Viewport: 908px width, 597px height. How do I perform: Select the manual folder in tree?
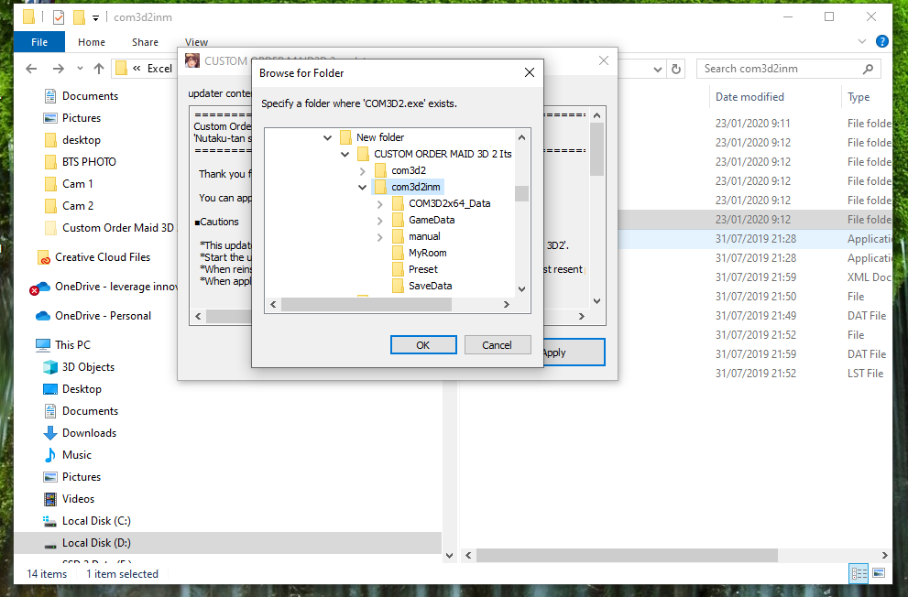(424, 236)
